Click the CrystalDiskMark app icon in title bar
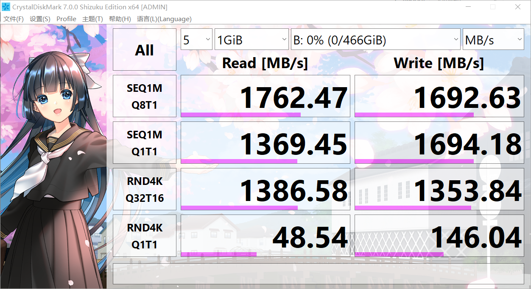 click(6, 7)
